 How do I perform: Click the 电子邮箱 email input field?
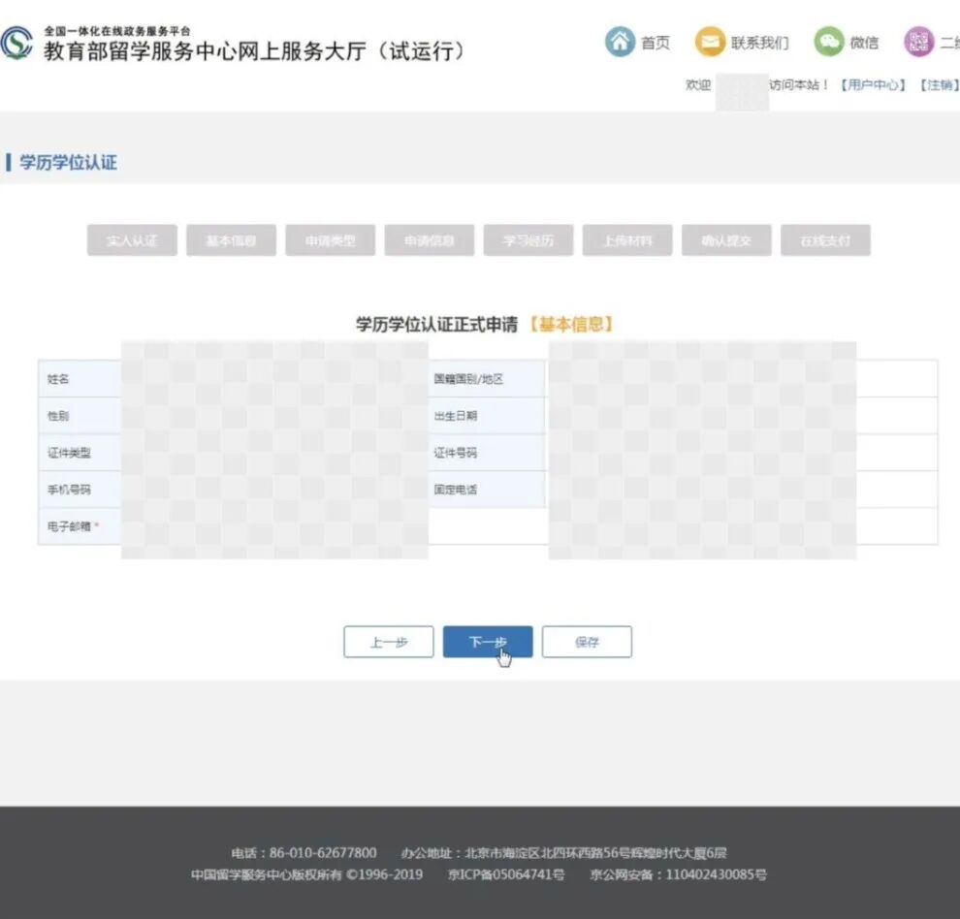coord(272,526)
